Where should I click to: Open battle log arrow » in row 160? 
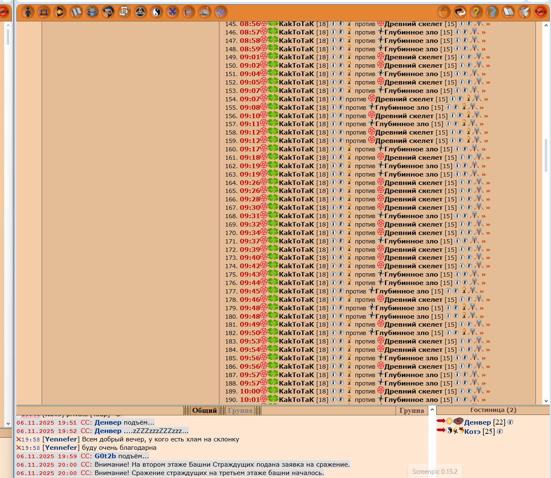click(484, 149)
